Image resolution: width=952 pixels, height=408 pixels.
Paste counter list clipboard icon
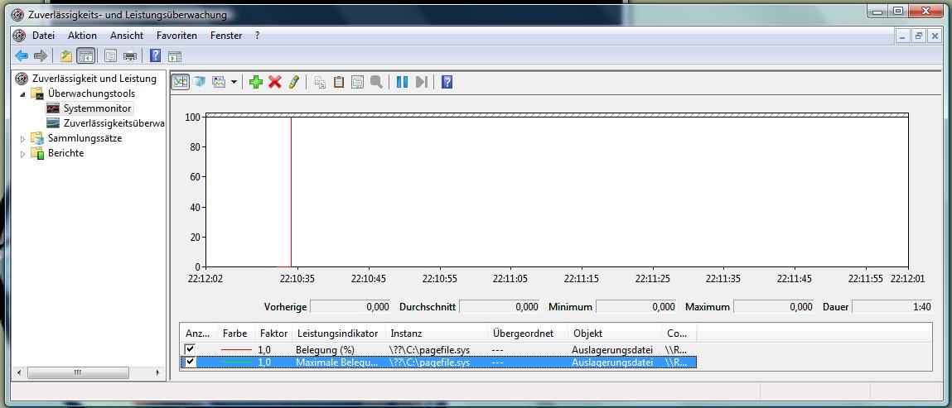(339, 82)
